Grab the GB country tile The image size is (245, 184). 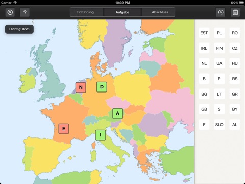click(204, 109)
